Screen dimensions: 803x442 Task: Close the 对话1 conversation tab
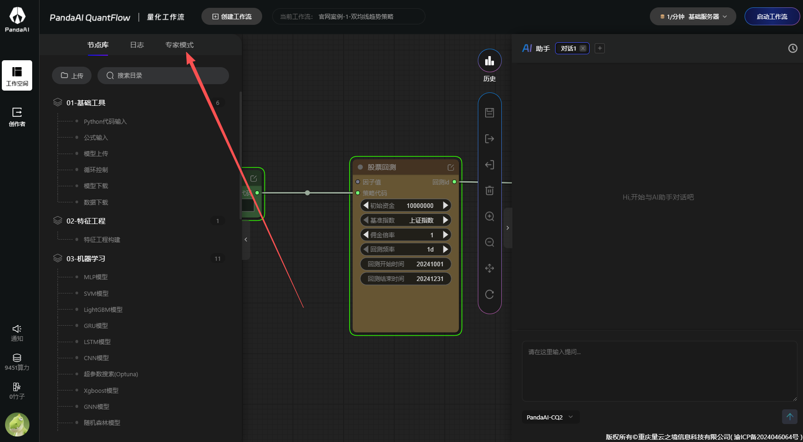583,48
